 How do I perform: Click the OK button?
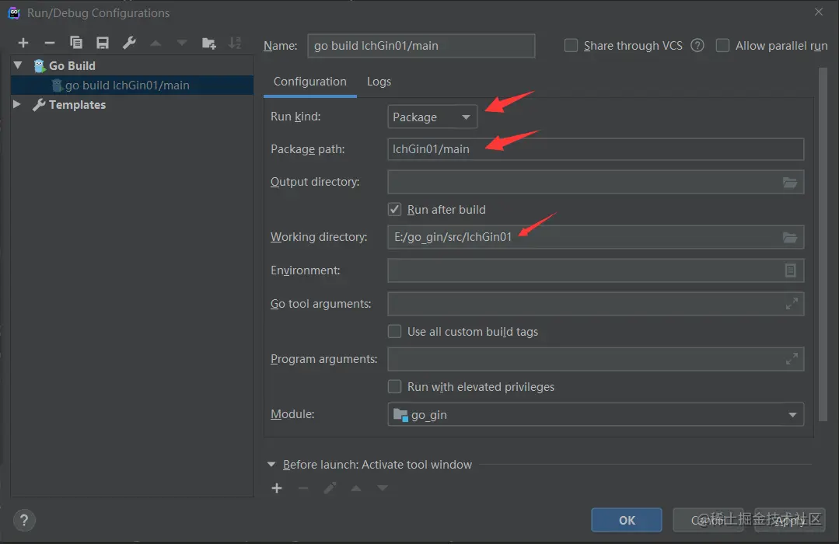tap(627, 520)
